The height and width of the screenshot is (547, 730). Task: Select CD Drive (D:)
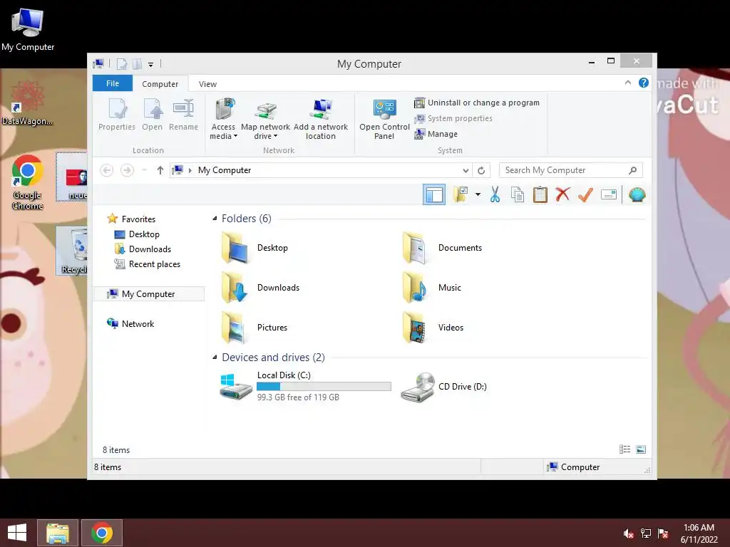pos(443,387)
